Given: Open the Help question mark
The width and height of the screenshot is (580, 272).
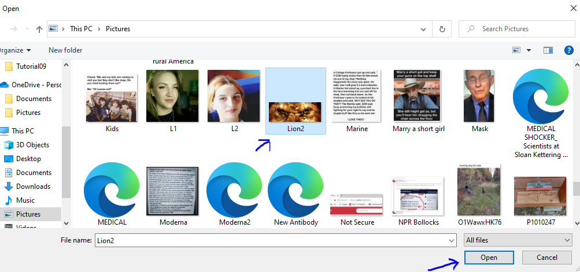Looking at the screenshot, I should (x=568, y=50).
